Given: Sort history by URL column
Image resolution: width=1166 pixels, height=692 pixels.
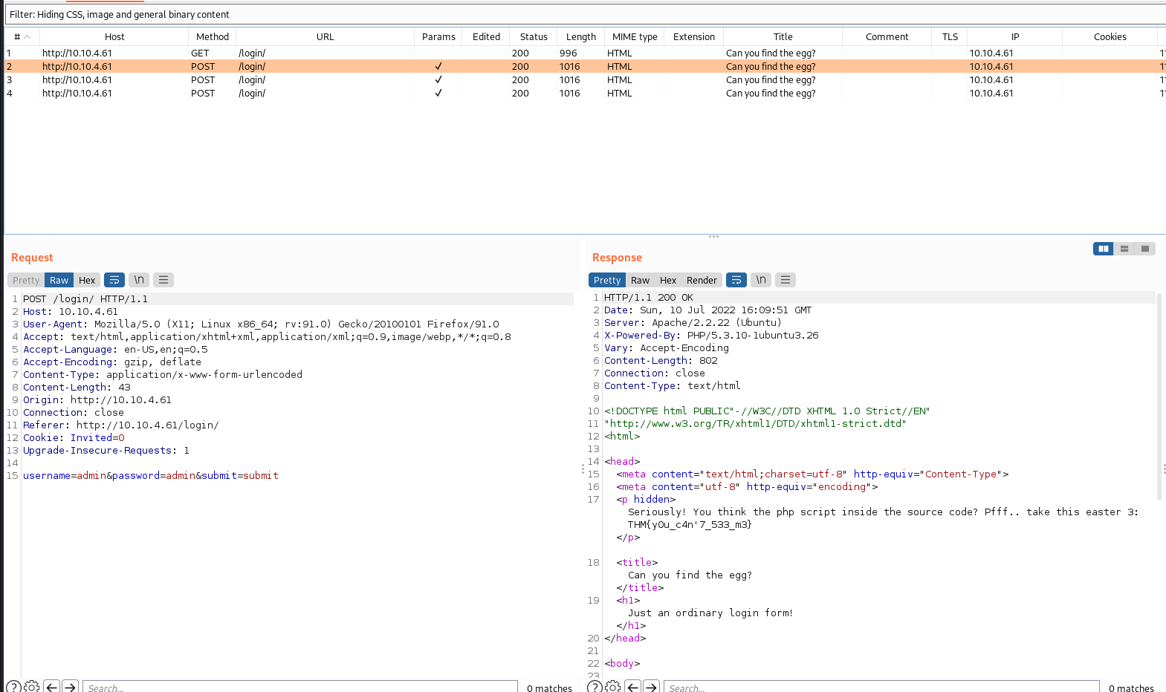Looking at the screenshot, I should 325,36.
